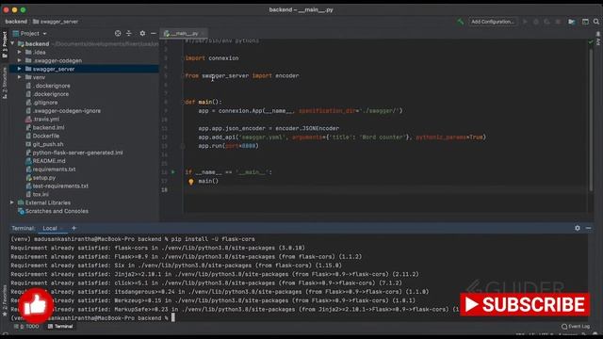The height and width of the screenshot is (339, 603).
Task: Select tox.ini file
Action: pos(38,194)
